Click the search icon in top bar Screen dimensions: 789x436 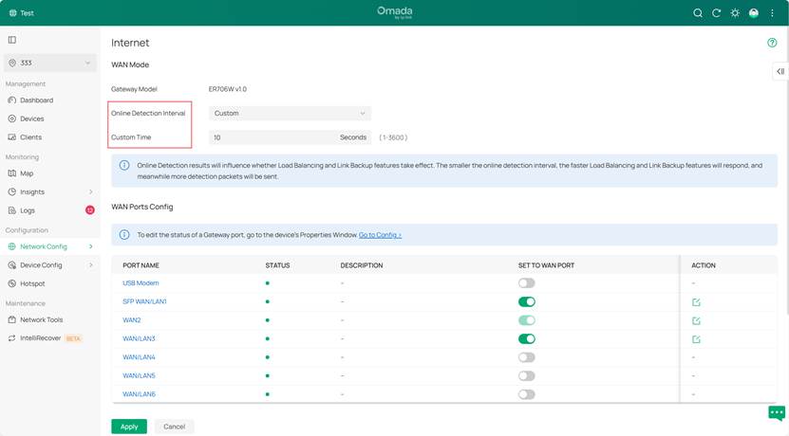698,13
